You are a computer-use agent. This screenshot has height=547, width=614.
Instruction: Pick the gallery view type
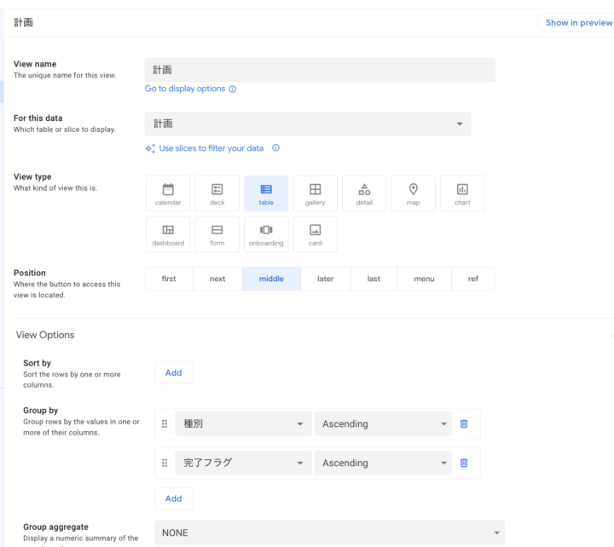click(315, 193)
